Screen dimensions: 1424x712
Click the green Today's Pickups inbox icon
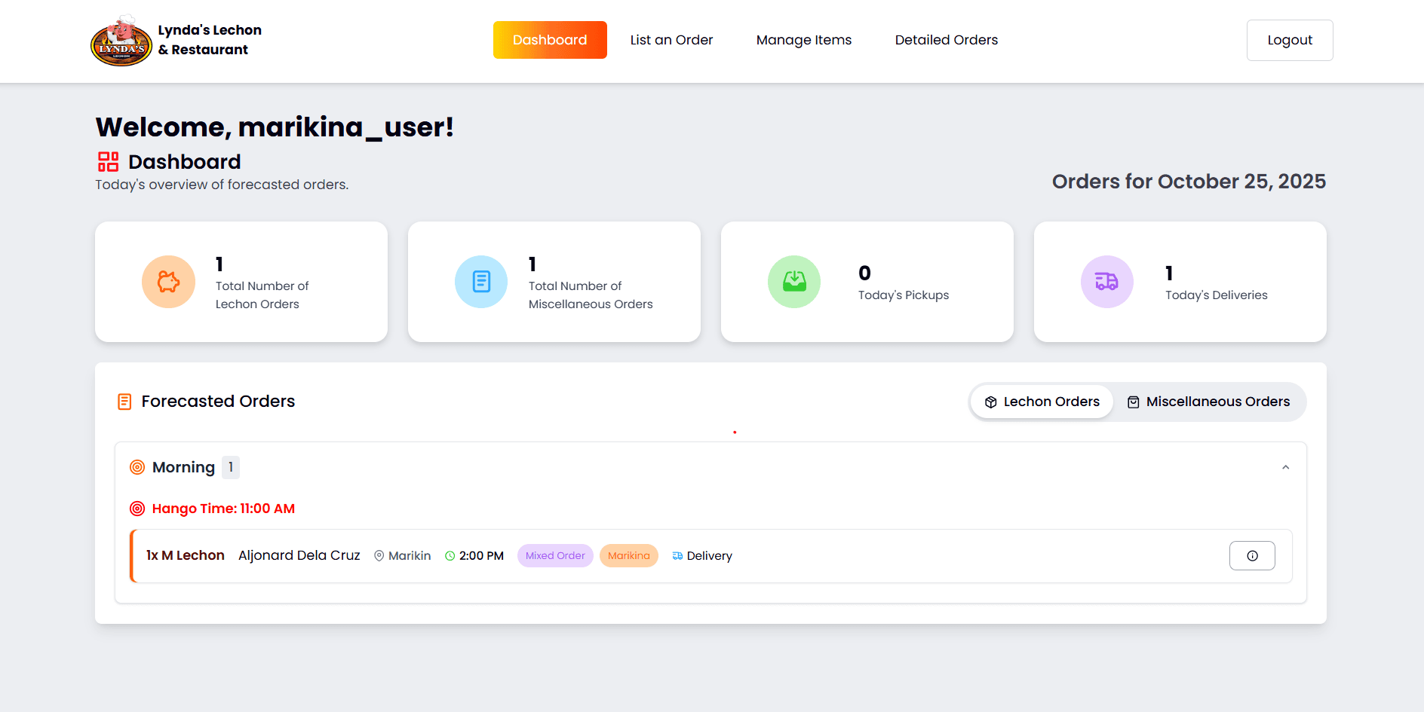coord(794,282)
